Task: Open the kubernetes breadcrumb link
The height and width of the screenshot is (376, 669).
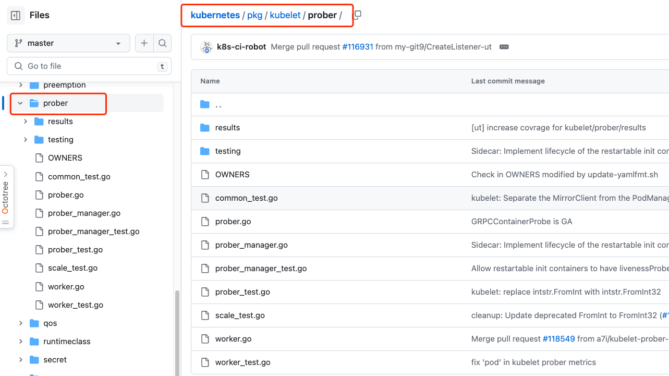Action: [215, 15]
